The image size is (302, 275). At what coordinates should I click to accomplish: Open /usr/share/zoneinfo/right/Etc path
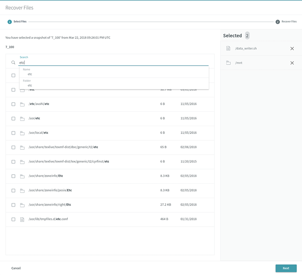point(50,204)
